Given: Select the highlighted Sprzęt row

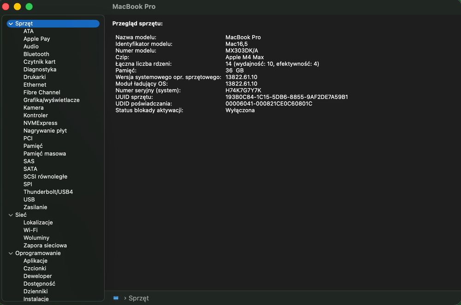Looking at the screenshot, I should click(53, 23).
